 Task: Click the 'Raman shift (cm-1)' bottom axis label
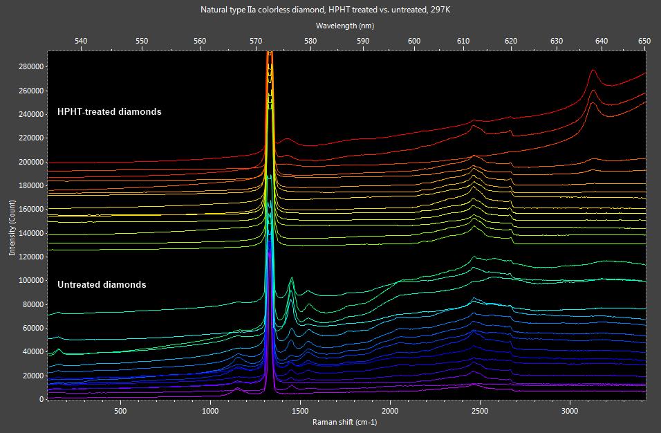344,422
